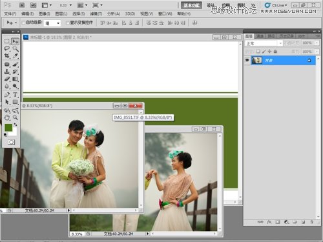Enable the 显示变换控件 checkbox
The height and width of the screenshot is (242, 323).
[67, 23]
